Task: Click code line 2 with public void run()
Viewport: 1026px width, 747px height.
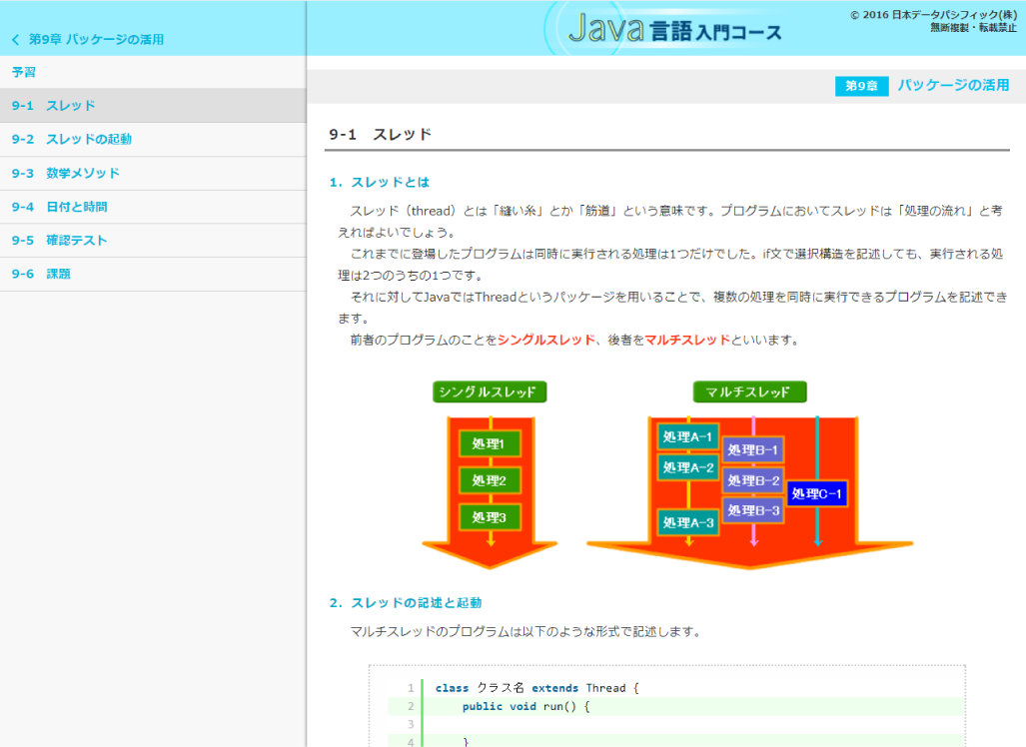Action: [526, 706]
